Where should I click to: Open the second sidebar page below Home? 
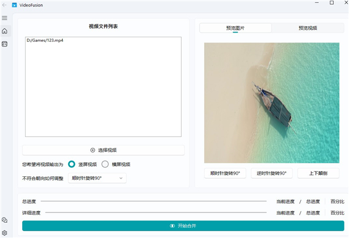5,44
